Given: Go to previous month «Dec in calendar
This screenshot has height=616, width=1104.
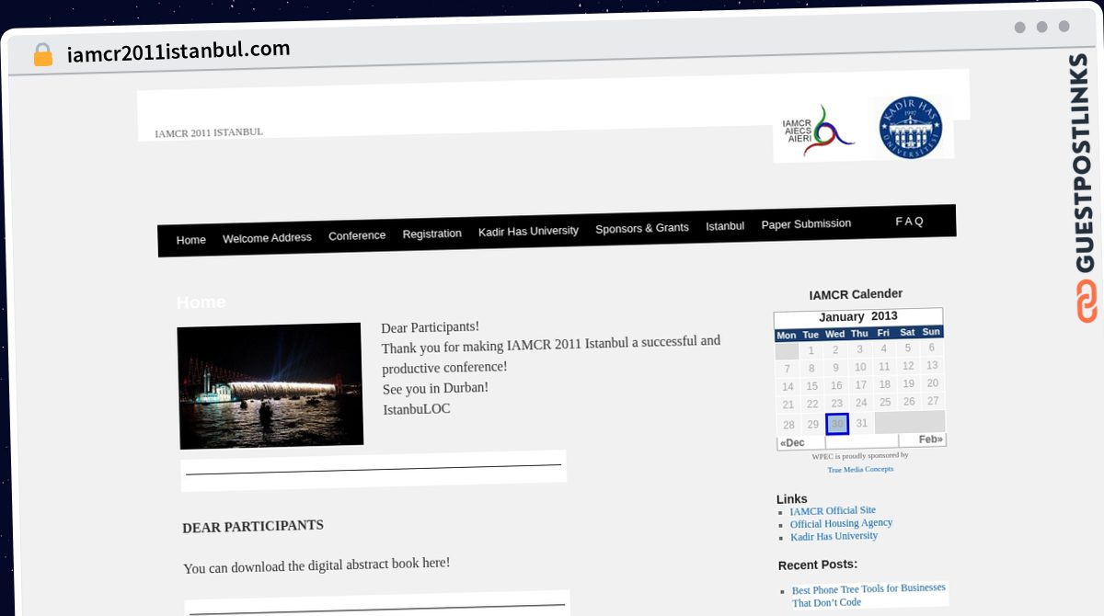Looking at the screenshot, I should point(792,443).
